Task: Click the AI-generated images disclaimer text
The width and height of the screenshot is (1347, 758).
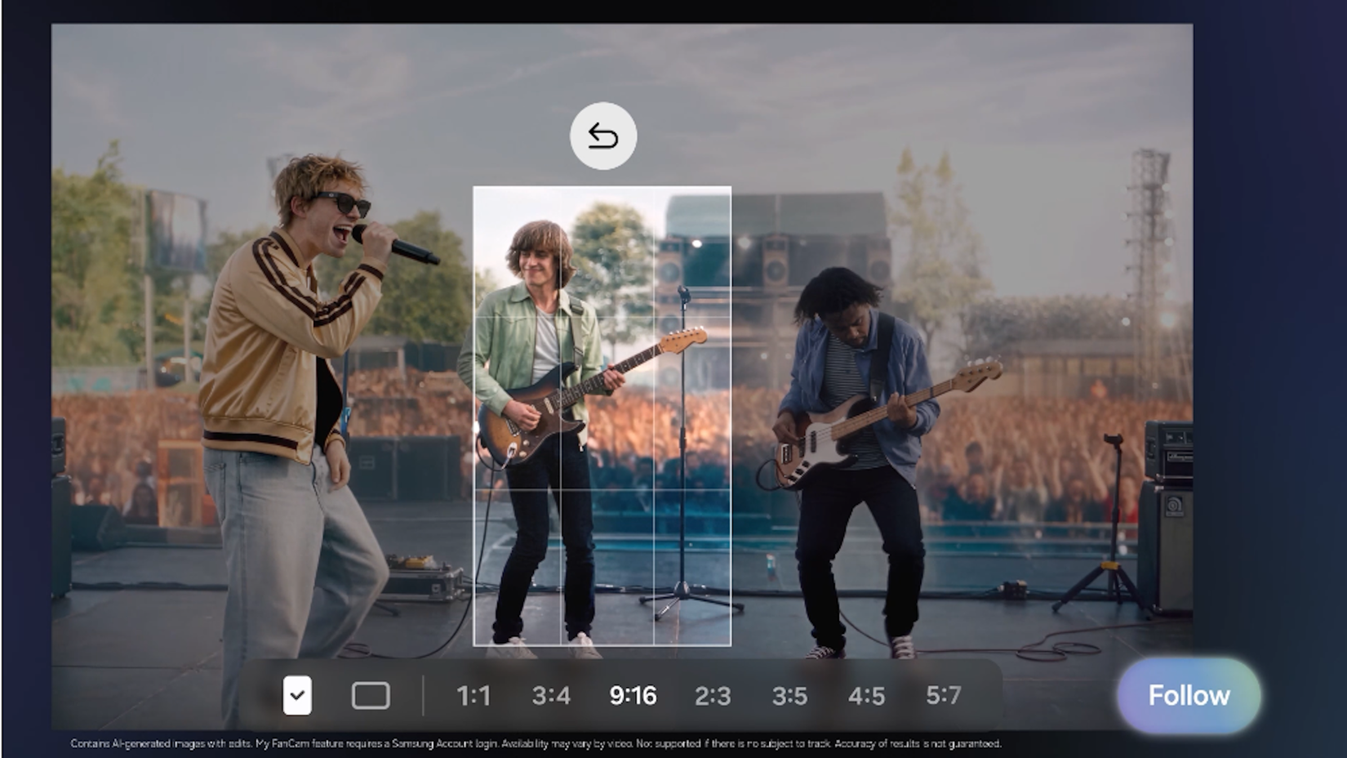Action: (x=536, y=744)
